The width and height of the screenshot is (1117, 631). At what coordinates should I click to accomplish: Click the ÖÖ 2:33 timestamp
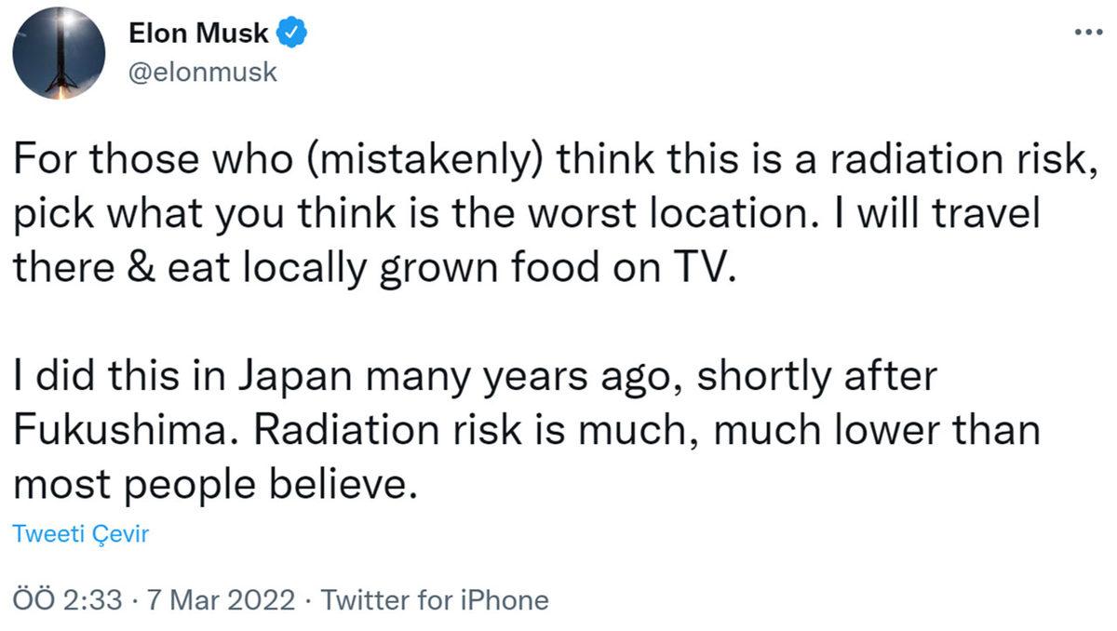68,600
